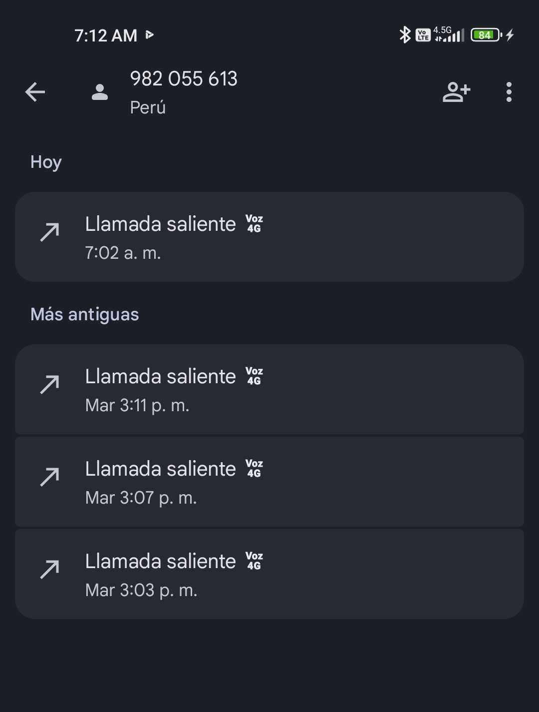Tap the outgoing arrow for the Mar 3:03 p. m. call

pos(50,570)
